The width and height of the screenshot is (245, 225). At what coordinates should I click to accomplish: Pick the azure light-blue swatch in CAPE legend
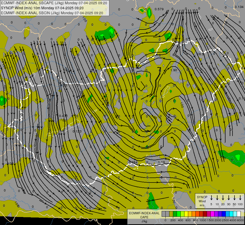pos(228,214)
